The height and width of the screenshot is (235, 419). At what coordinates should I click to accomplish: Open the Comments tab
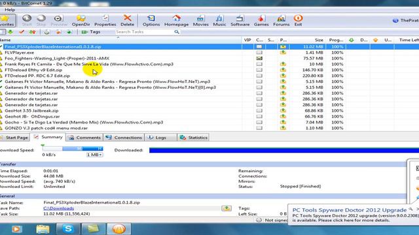pyautogui.click(x=84, y=138)
